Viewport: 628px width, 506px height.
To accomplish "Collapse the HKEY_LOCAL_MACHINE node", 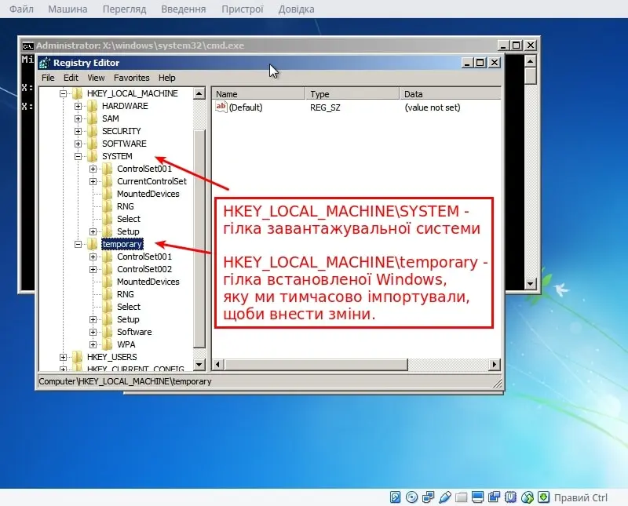I will pyautogui.click(x=64, y=93).
